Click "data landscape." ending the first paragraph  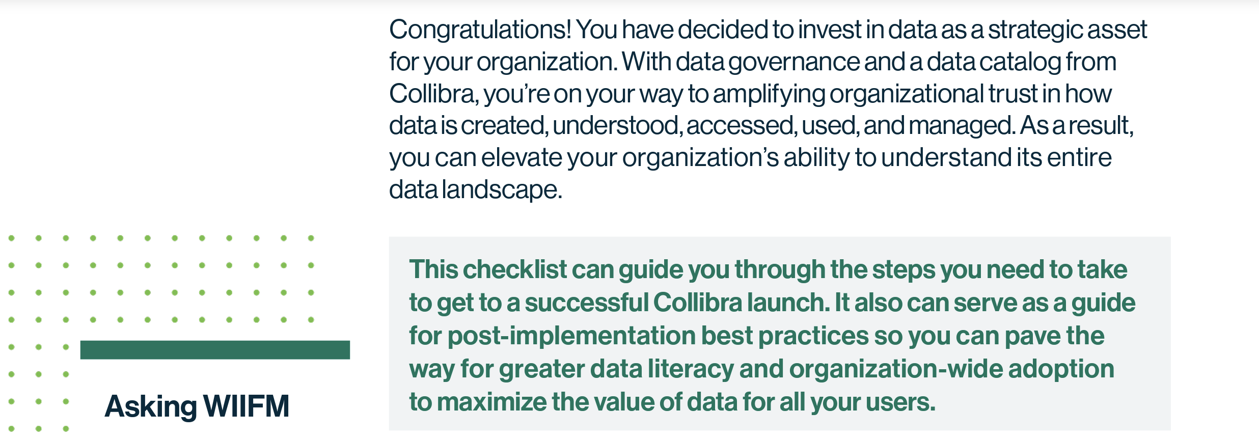point(476,190)
